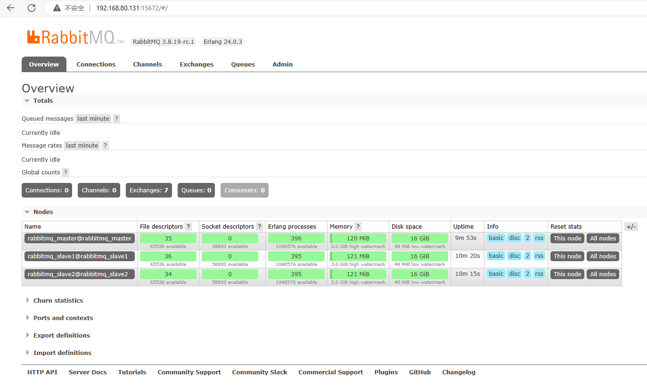Open the Plugins footer link

click(386, 372)
